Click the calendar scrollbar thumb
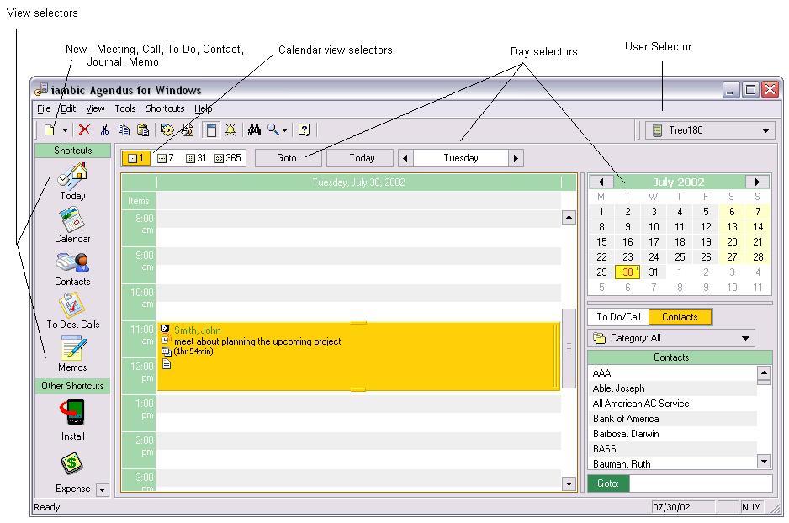Image resolution: width=789 pixels, height=523 pixels. coord(569,348)
